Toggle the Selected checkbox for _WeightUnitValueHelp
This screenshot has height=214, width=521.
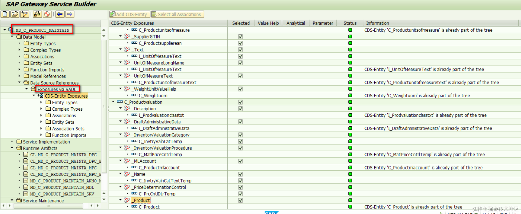(x=240, y=89)
